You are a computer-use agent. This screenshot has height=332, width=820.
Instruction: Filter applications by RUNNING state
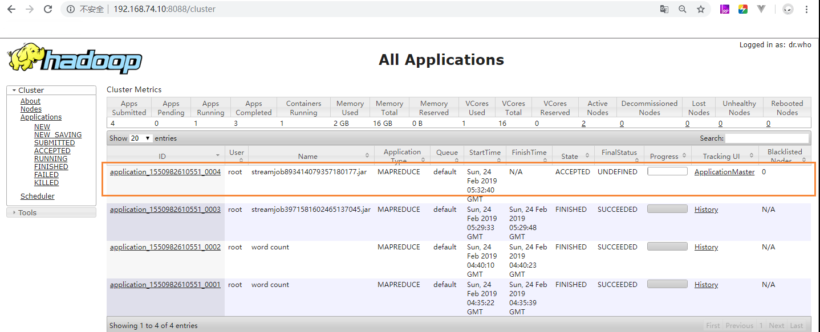(51, 159)
